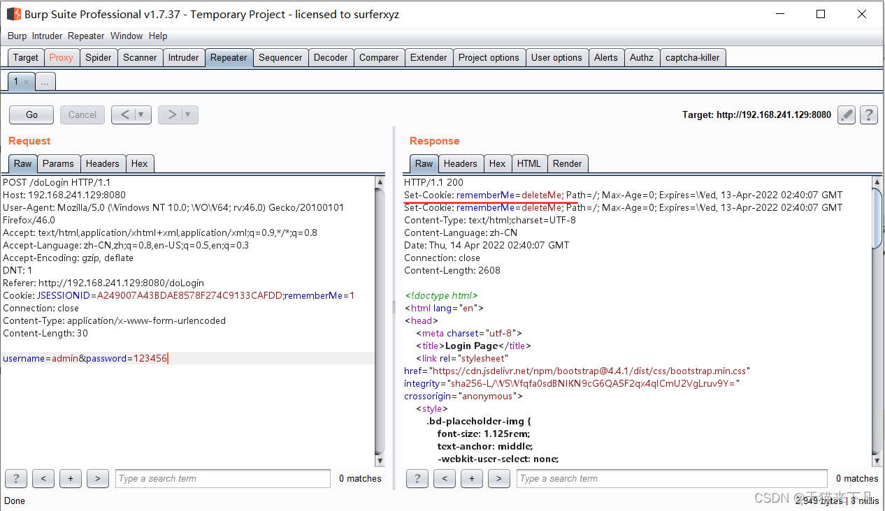885x511 pixels.
Task: Click the response search plus button
Action: (x=472, y=478)
